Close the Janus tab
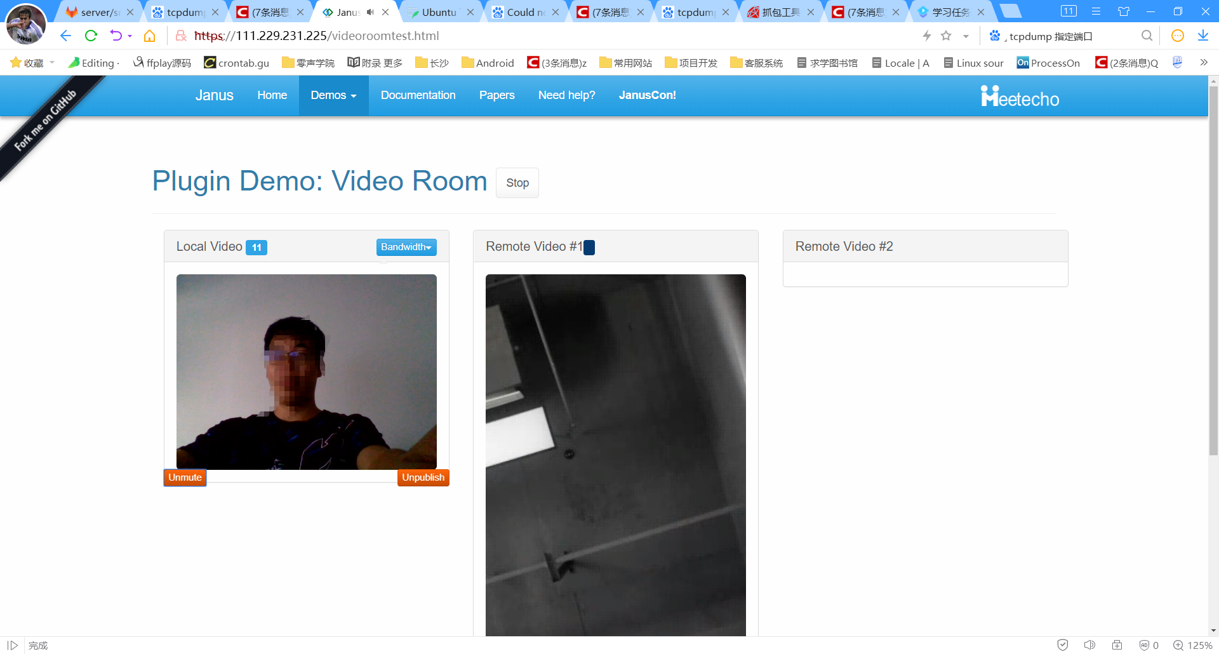 385,12
